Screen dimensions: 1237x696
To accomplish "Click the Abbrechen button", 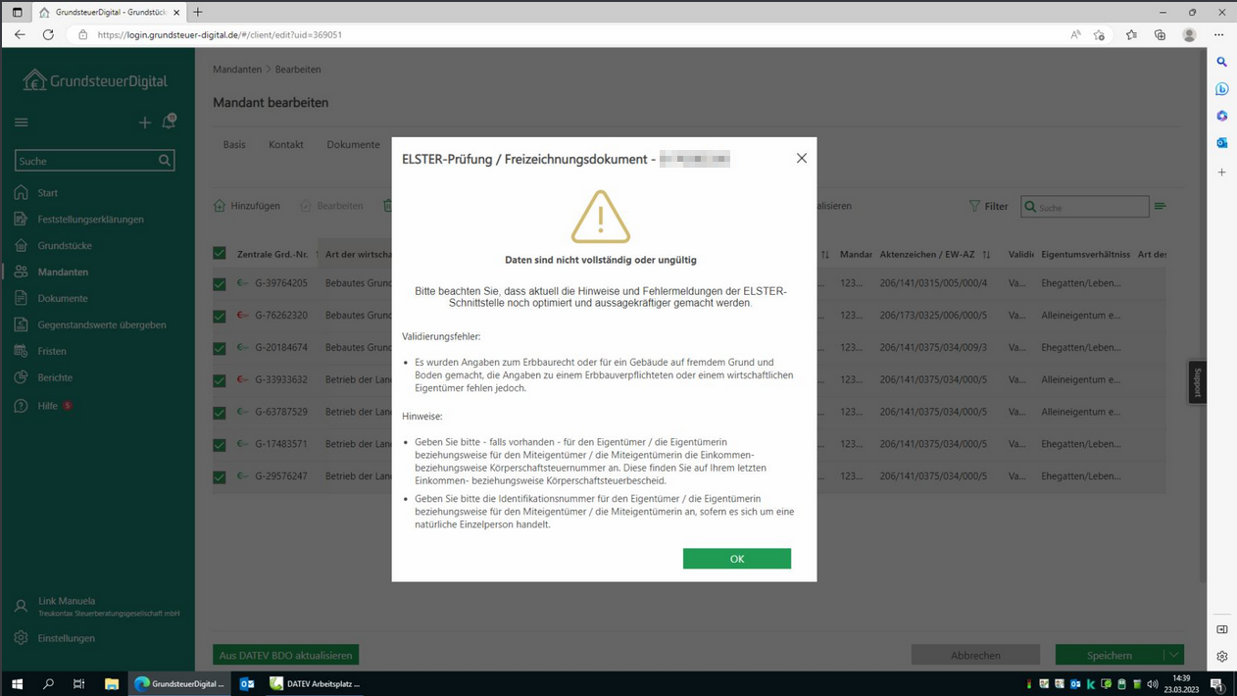I will coord(975,655).
